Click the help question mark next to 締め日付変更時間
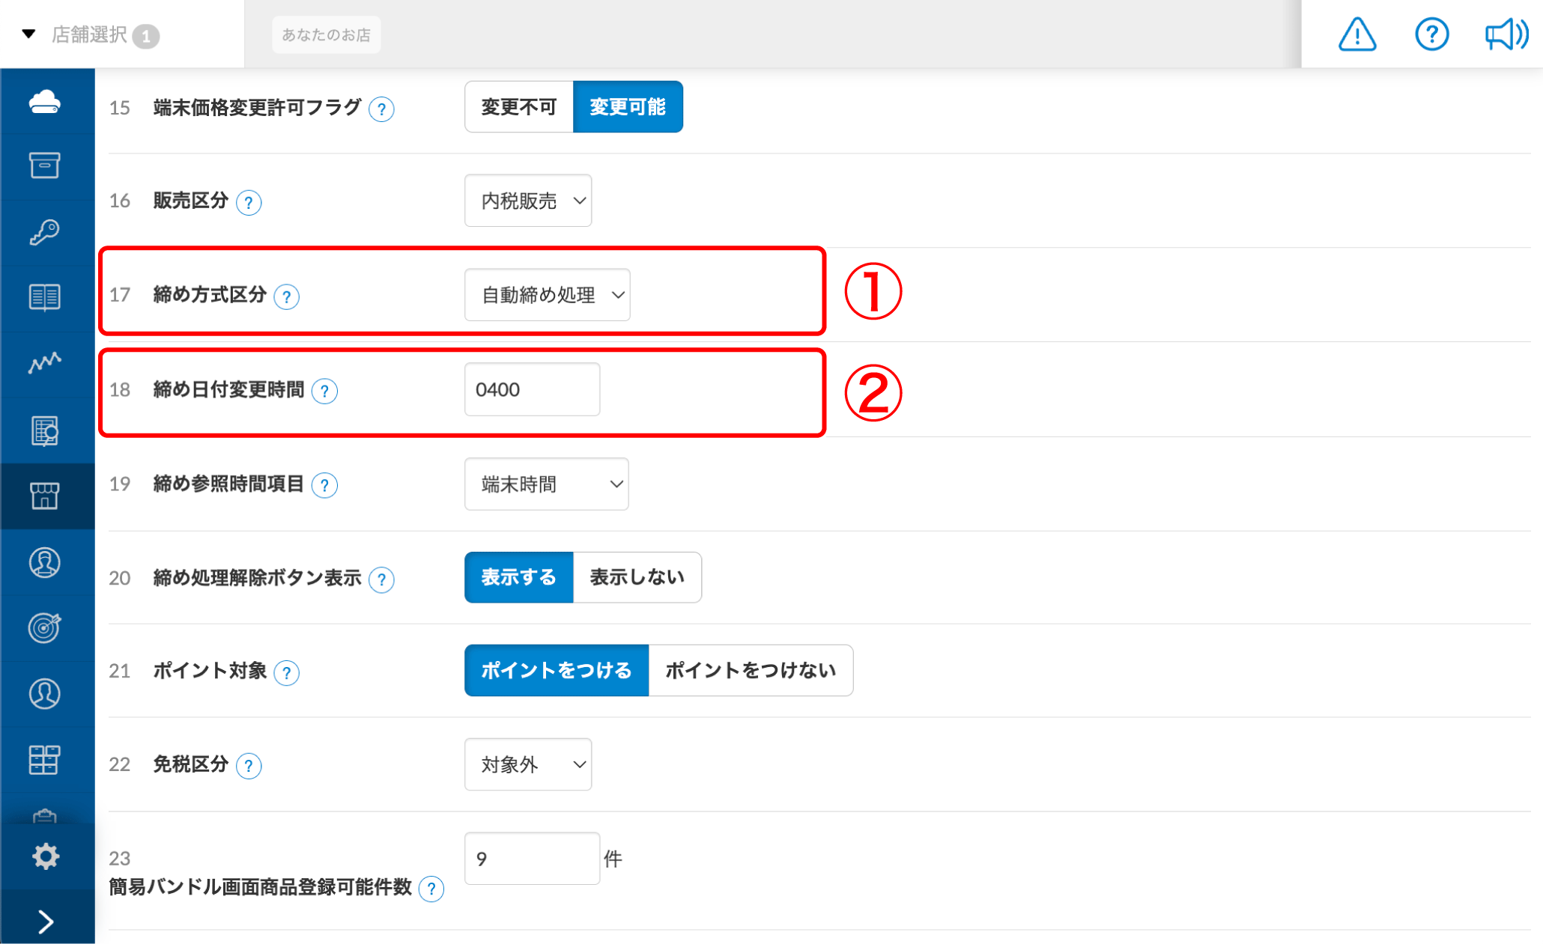 (324, 391)
